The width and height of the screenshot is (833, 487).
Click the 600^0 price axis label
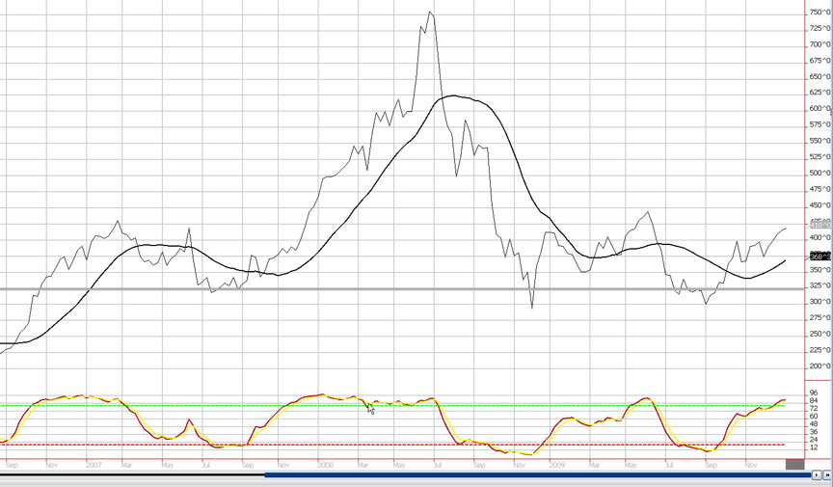pos(820,108)
